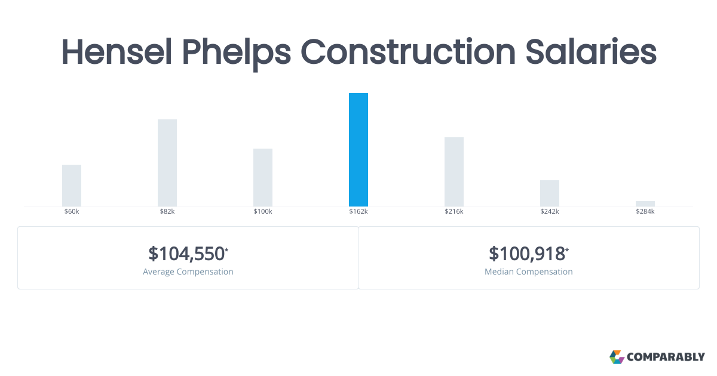Click the $162k axis label
This screenshot has width=717, height=376.
(x=358, y=212)
